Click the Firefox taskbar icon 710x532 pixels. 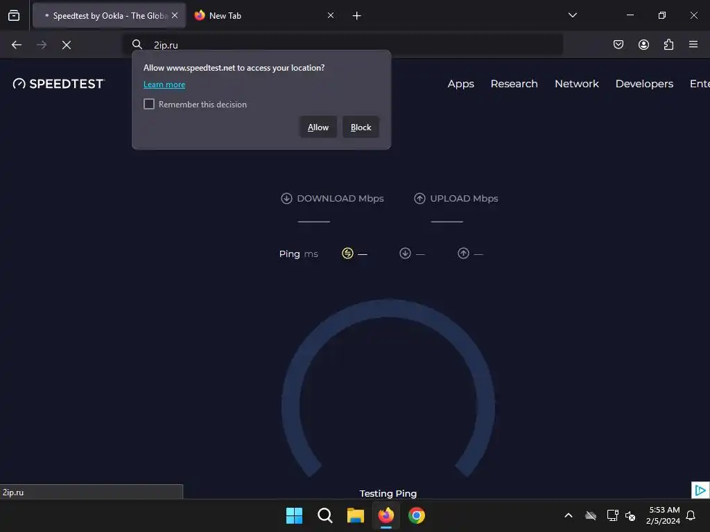(x=386, y=515)
